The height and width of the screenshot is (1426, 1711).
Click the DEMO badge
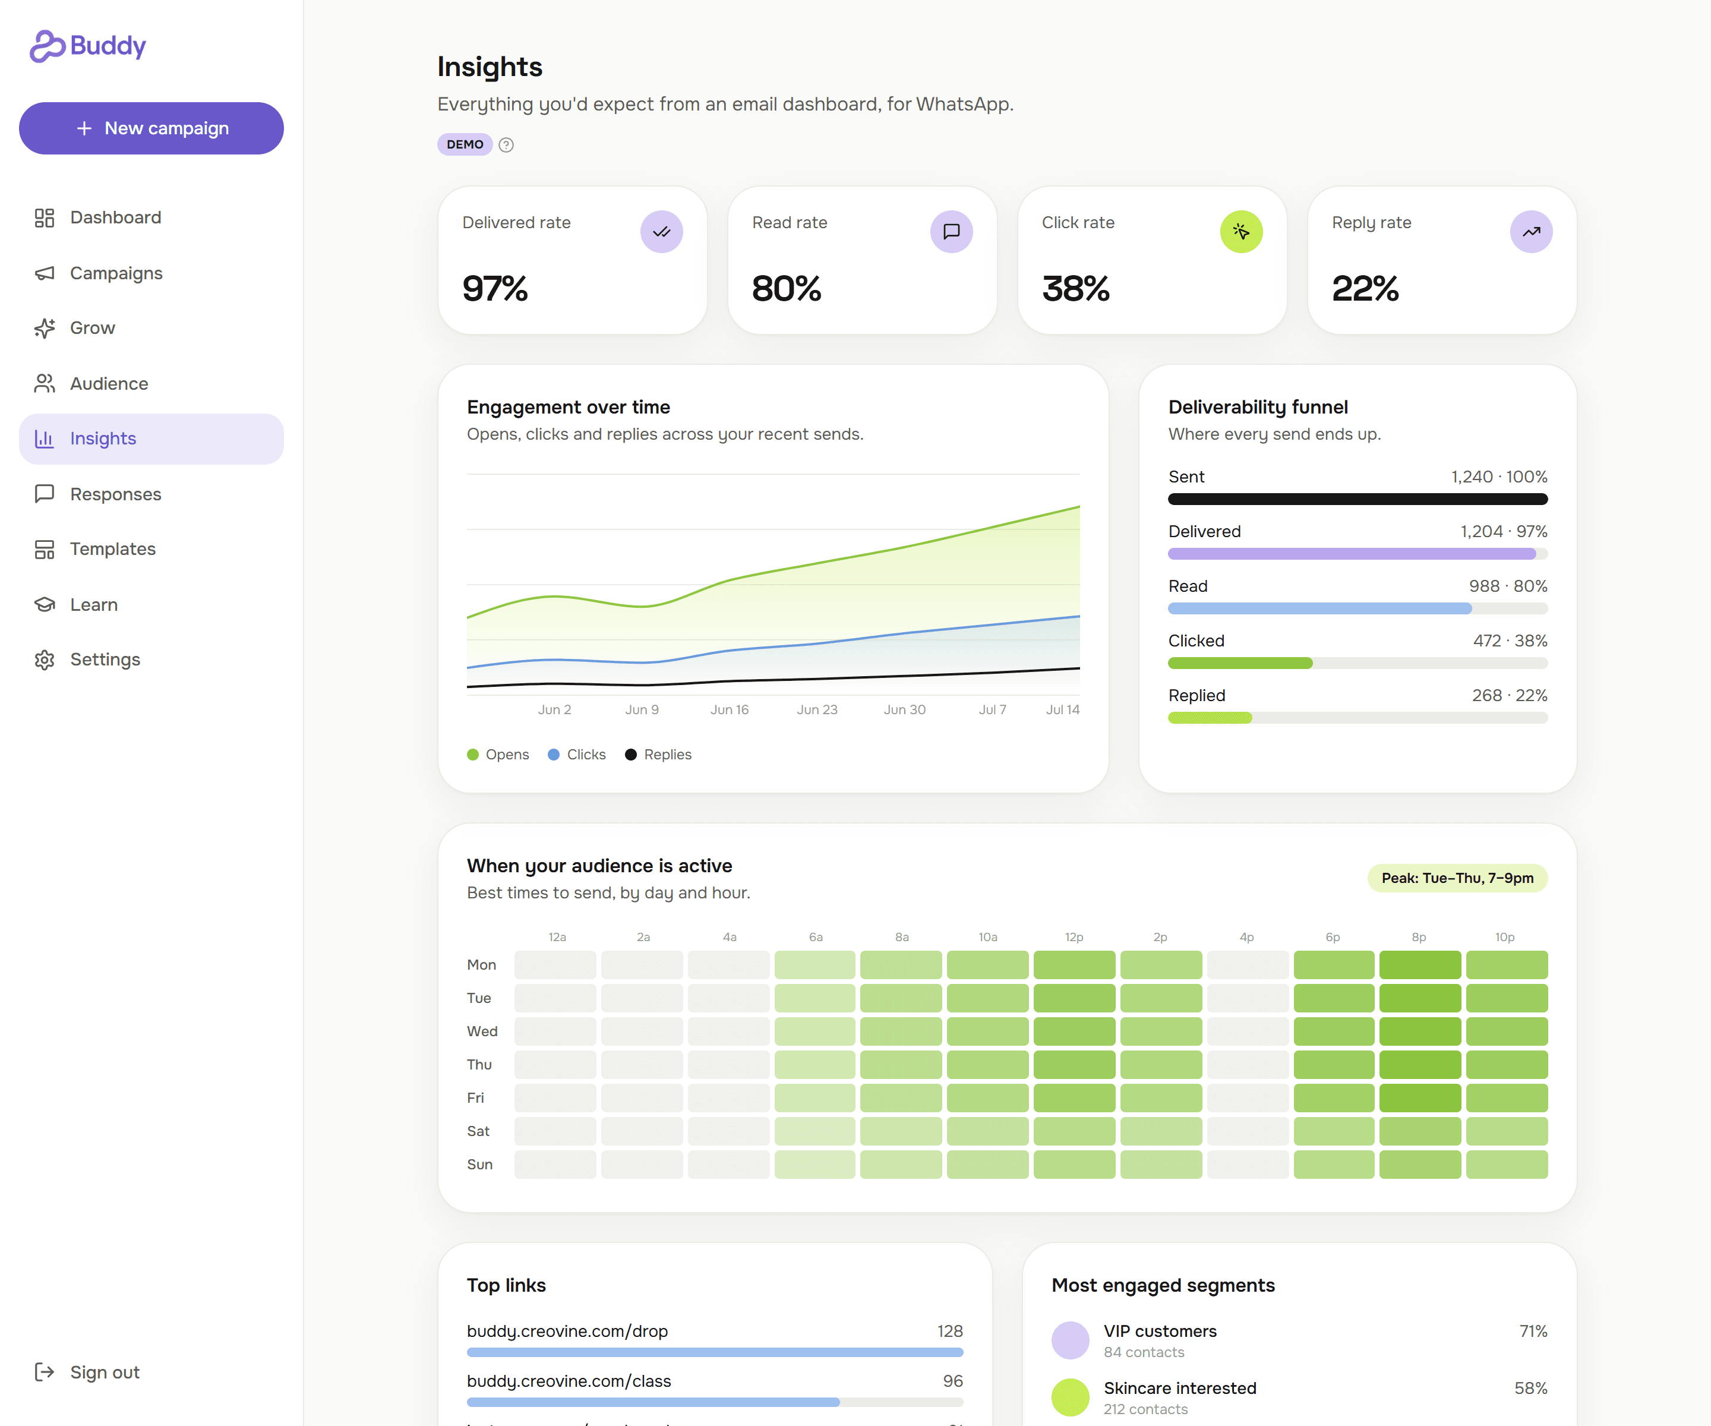[x=465, y=144]
